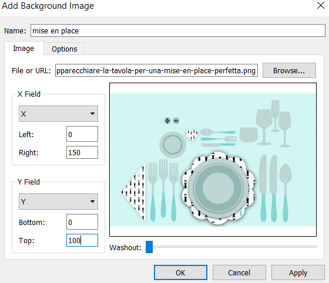The width and height of the screenshot is (329, 283).
Task: Open the X Field dropdown
Action: click(58, 114)
